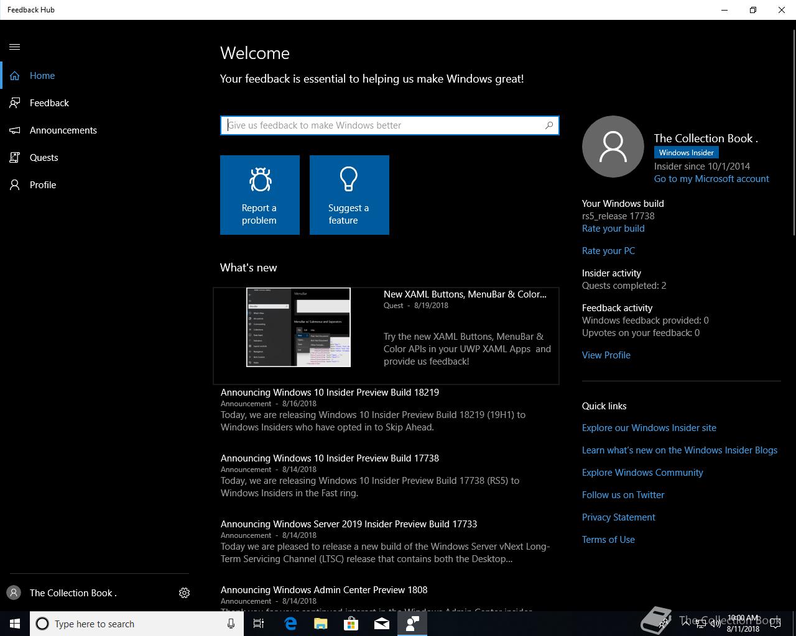Viewport: 796px width, 636px height.
Task: Open Windows Admin Center Preview 1808 announcement
Action: [x=324, y=590]
